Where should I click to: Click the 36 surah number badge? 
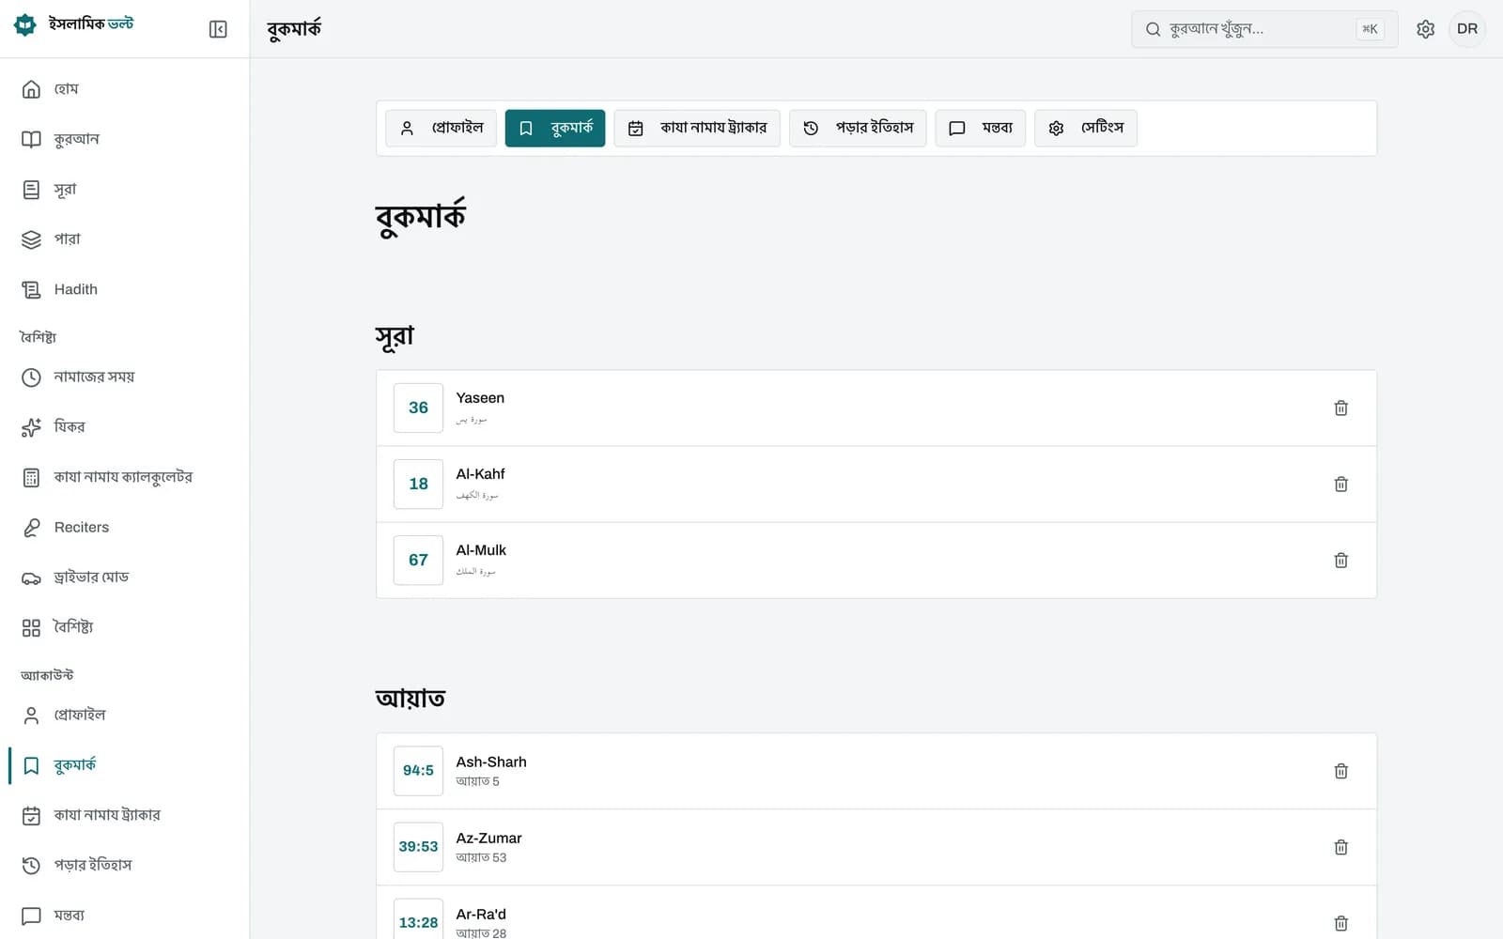418,408
